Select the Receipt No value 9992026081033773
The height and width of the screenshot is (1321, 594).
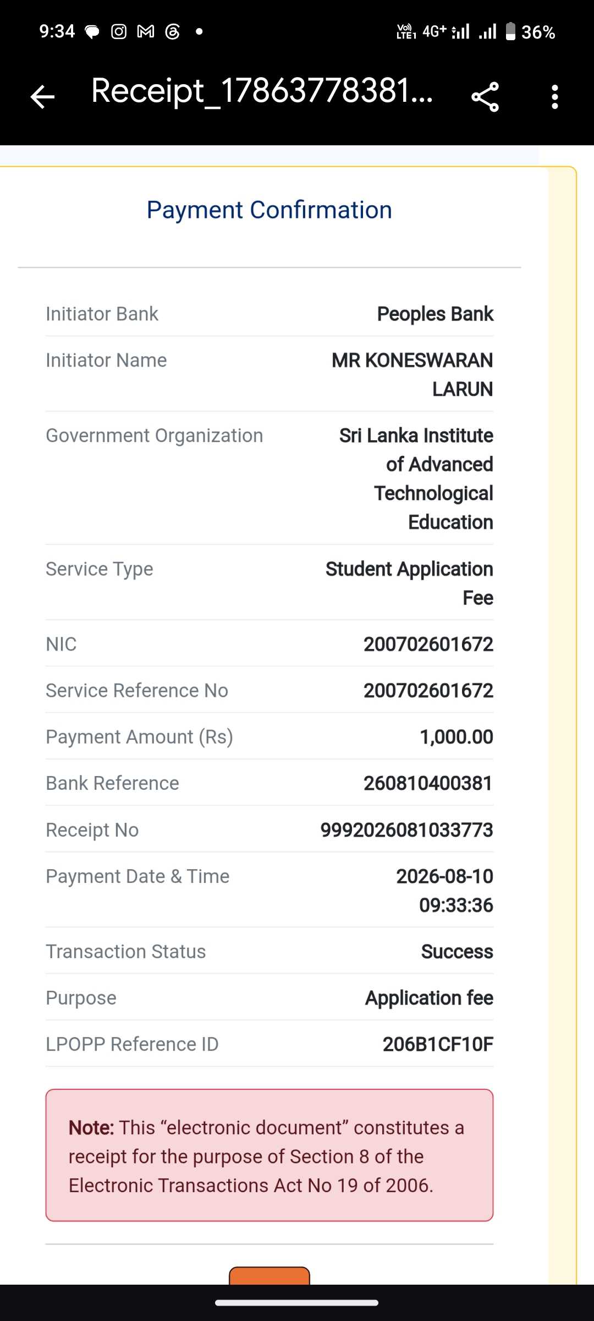point(407,829)
